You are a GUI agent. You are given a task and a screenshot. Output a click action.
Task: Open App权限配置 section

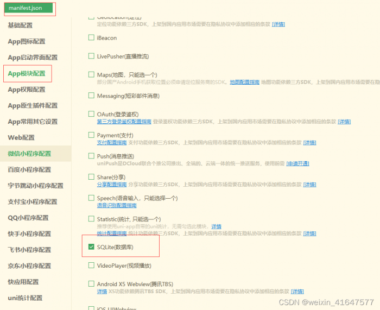click(x=27, y=90)
